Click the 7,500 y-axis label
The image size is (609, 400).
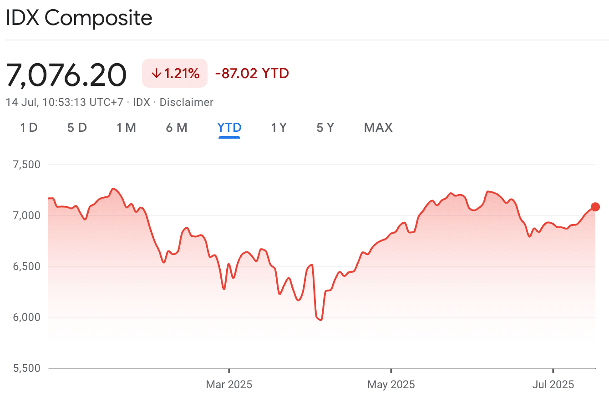click(x=28, y=164)
